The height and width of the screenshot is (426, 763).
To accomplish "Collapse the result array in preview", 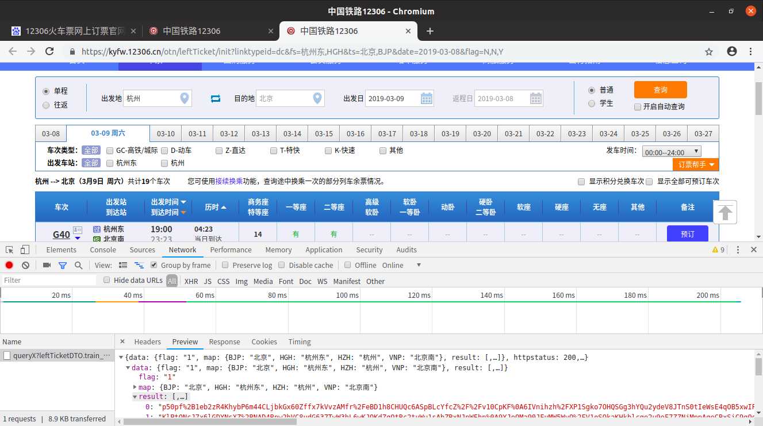I will point(135,397).
